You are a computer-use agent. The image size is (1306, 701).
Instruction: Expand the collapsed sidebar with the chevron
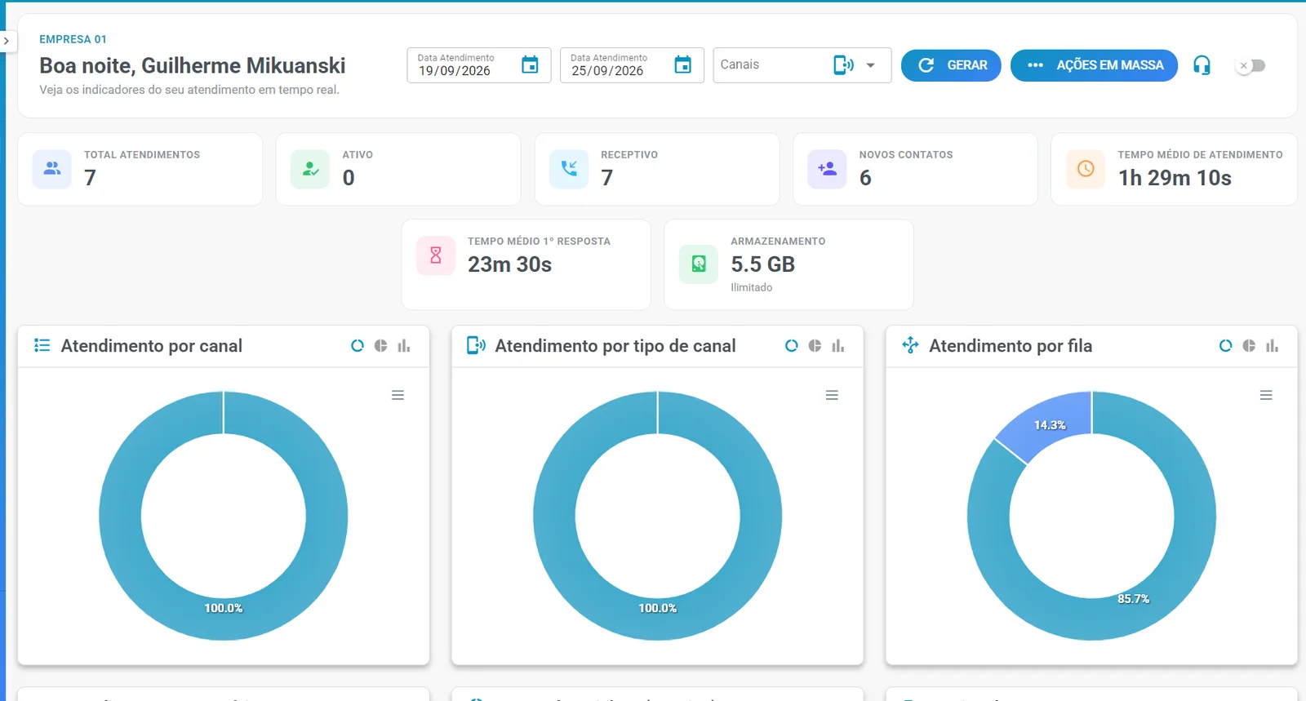(7, 41)
